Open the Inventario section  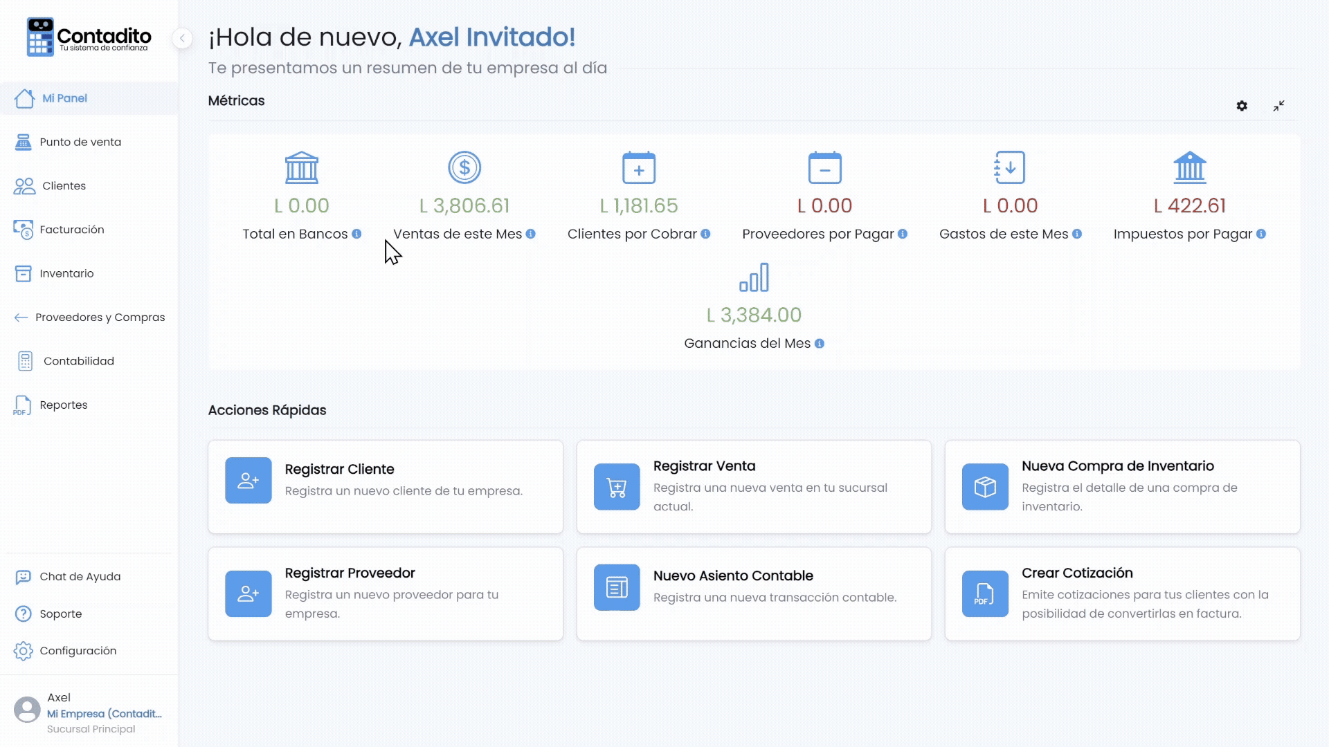89,273
